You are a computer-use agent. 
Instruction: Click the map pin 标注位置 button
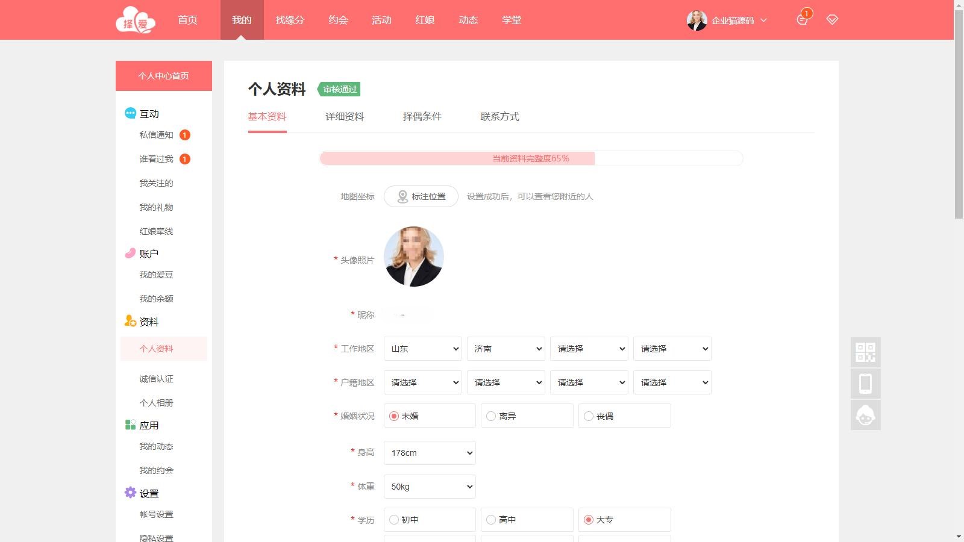point(421,196)
